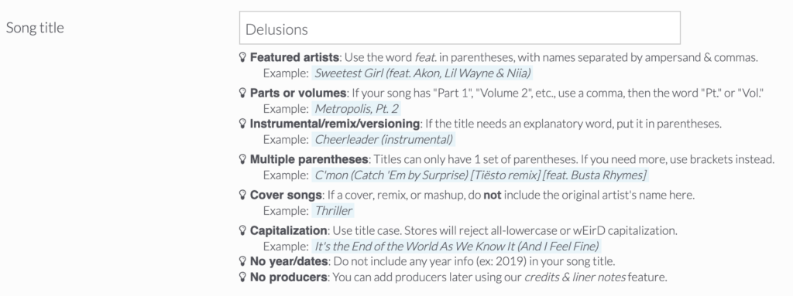Click lightbulb icon beside Instrumental/remix/versioning
The image size is (793, 296).
(x=242, y=123)
